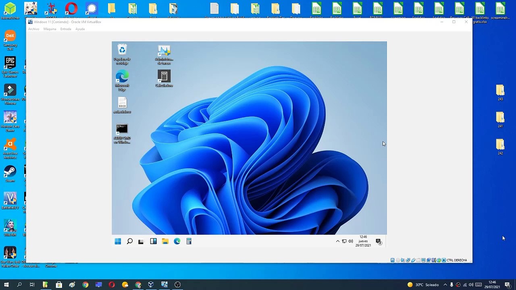Open the Entrada menu in VirtualBox
516x290 pixels.
coord(66,29)
